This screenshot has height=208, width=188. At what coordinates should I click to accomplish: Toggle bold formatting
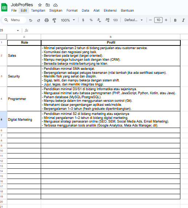point(175,20)
